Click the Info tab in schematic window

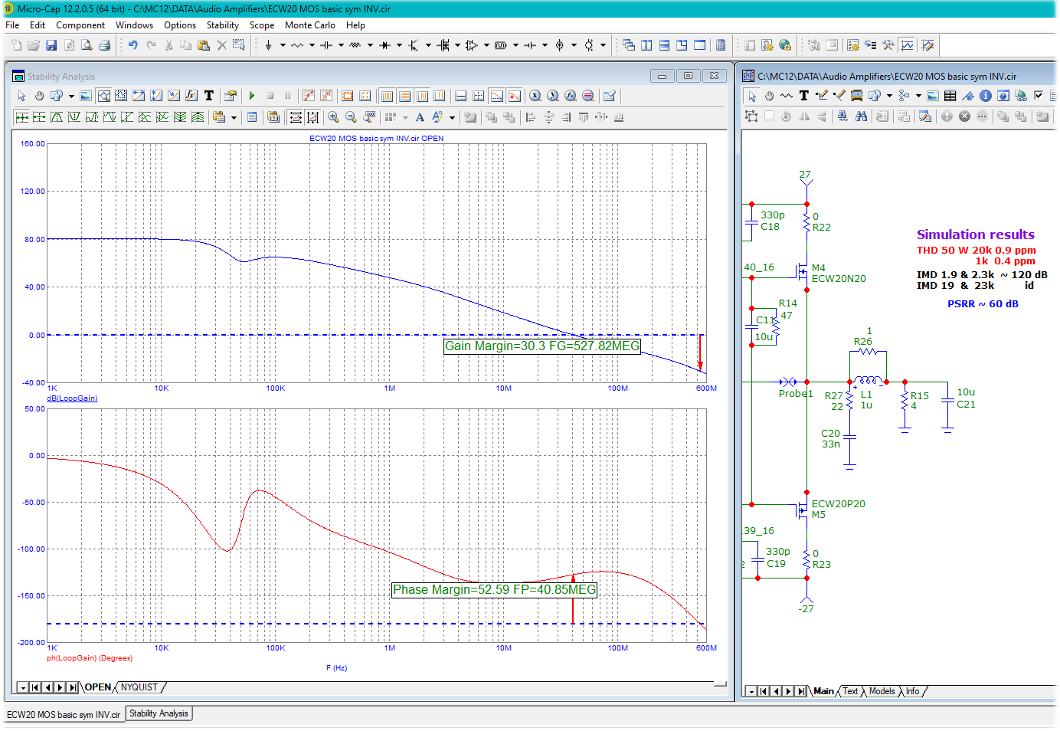point(912,691)
